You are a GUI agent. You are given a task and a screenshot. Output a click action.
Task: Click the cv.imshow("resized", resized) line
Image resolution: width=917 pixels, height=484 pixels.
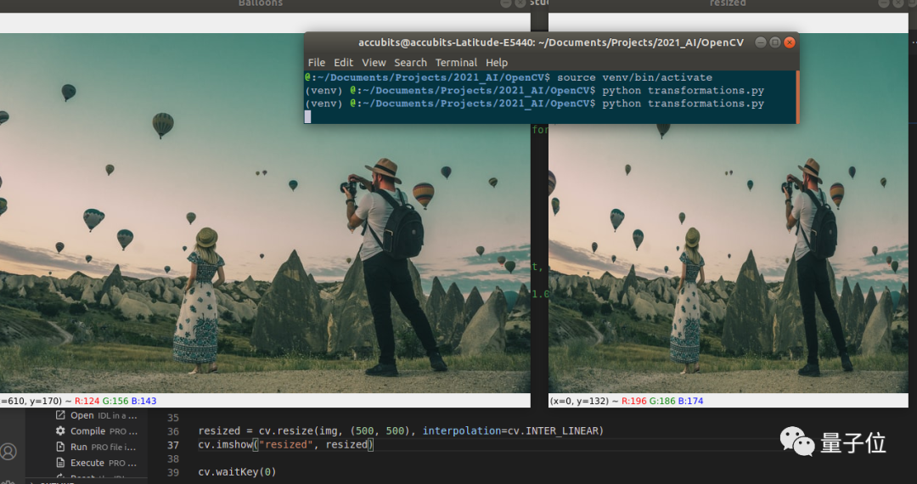click(285, 446)
